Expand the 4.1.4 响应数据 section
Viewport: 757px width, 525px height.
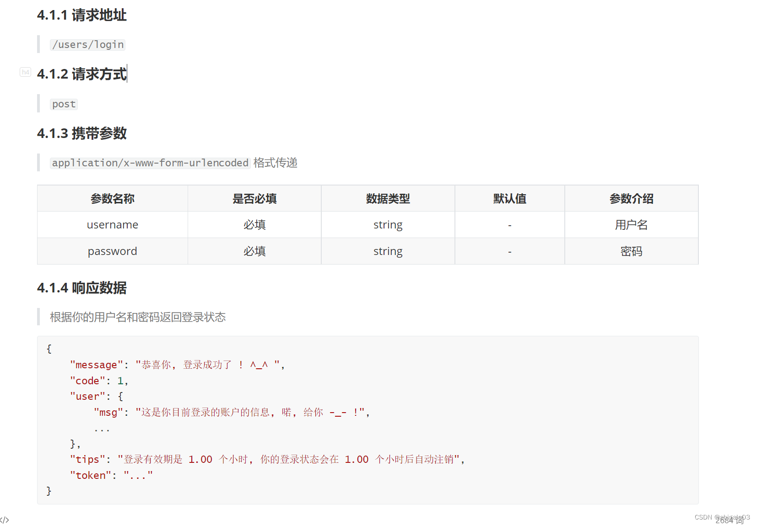(x=81, y=288)
